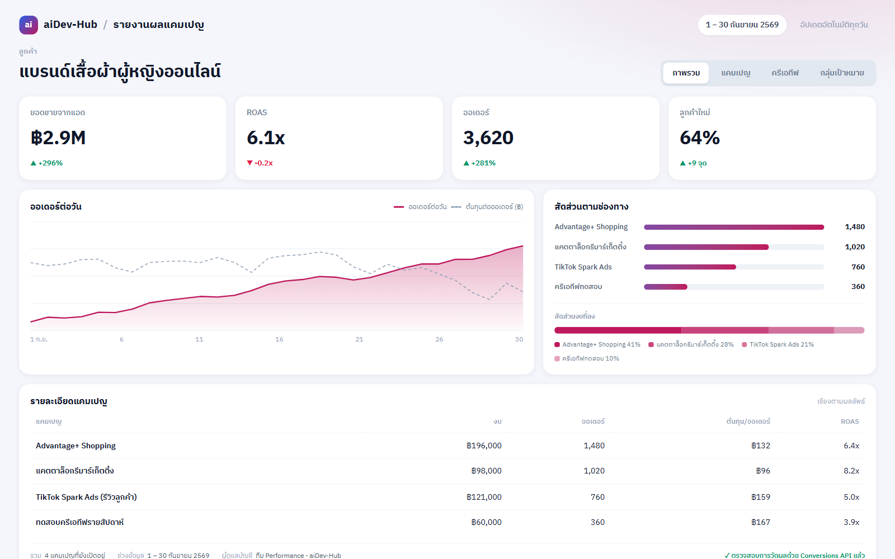Image resolution: width=895 pixels, height=559 pixels.
Task: Click the Advantage+ Shopping 41% legend swatch
Action: pos(557,345)
